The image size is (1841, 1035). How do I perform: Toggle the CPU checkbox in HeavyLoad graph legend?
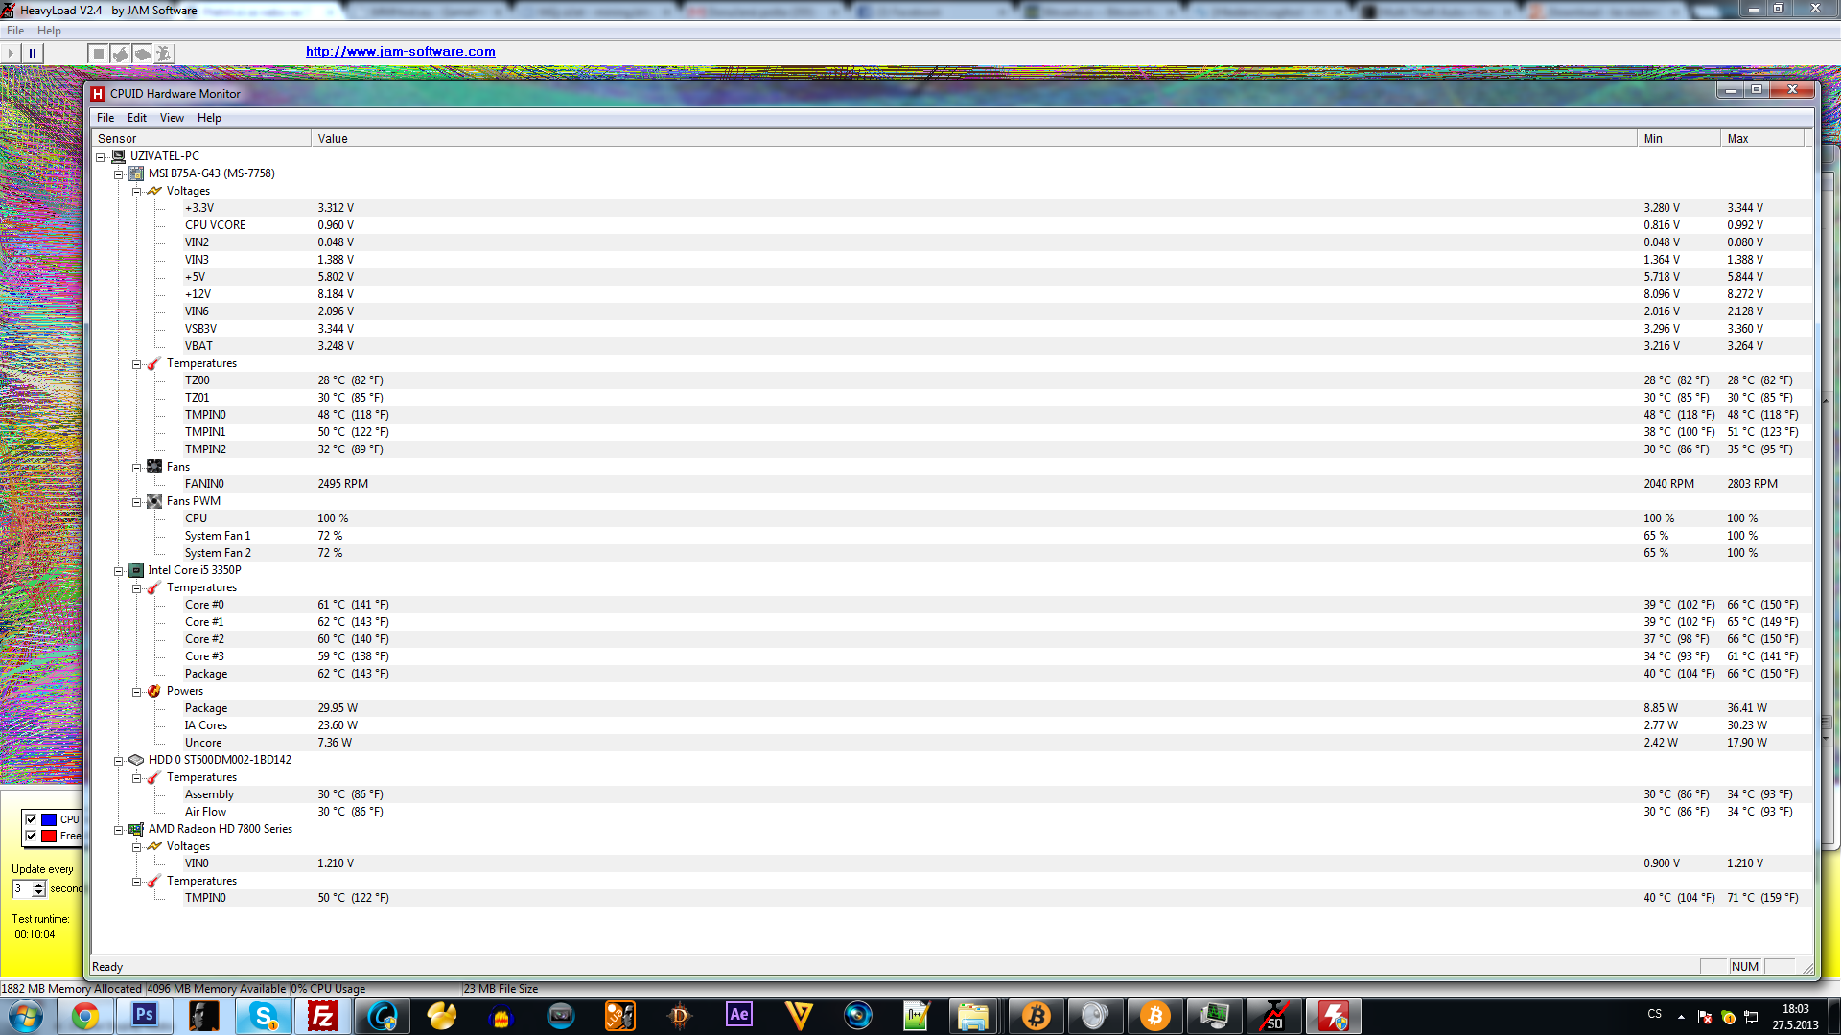click(31, 819)
